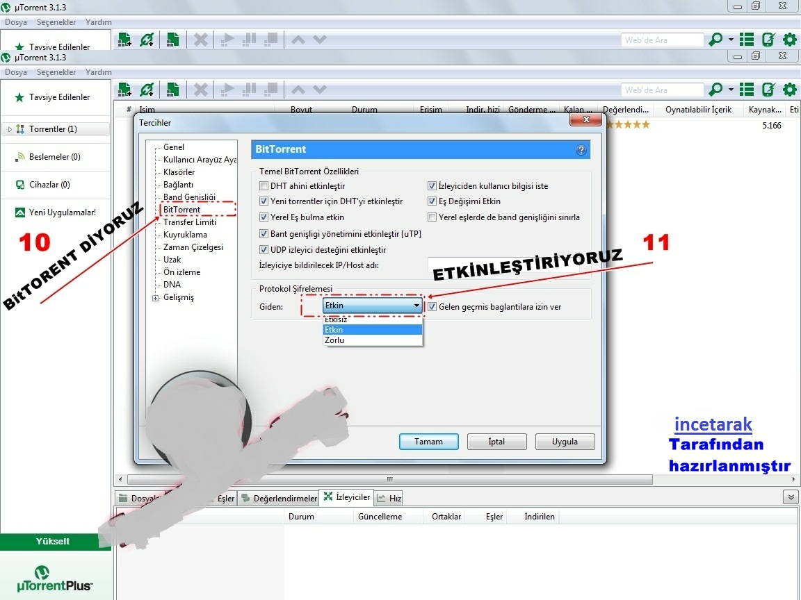This screenshot has width=801, height=600.
Task: Click the Add Torrent icon in the back window
Action: (x=124, y=40)
